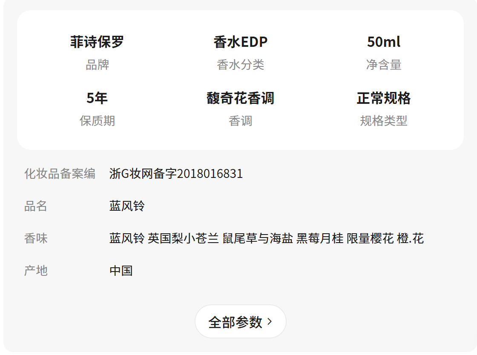
Task: Click the 净含量 caption under 50ml
Action: tap(384, 65)
